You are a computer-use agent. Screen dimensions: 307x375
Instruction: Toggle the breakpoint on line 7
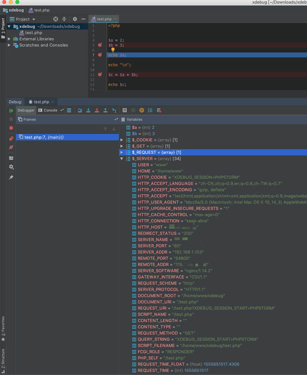pos(100,55)
